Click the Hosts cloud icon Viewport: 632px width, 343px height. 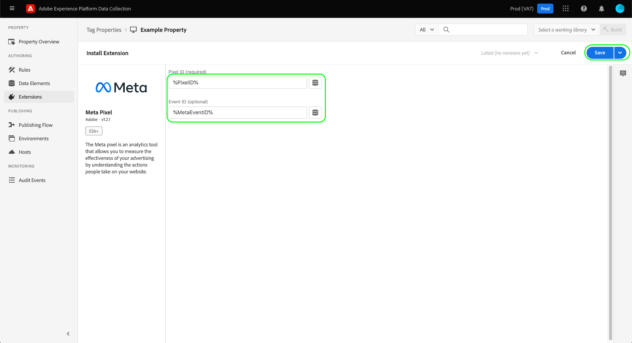pyautogui.click(x=12, y=152)
